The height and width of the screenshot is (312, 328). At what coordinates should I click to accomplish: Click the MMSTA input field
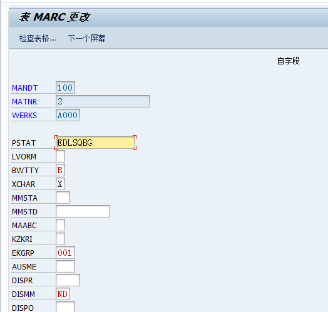63,198
